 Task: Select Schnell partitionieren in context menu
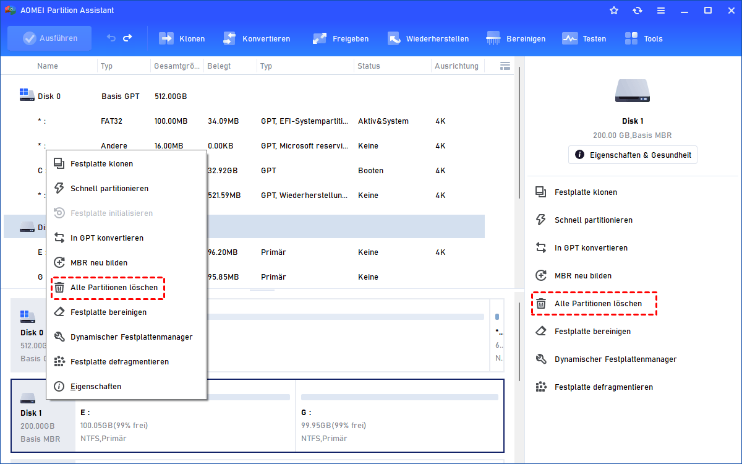[127, 189]
